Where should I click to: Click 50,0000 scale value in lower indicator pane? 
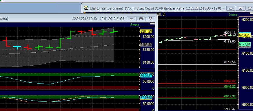tap(148, 104)
